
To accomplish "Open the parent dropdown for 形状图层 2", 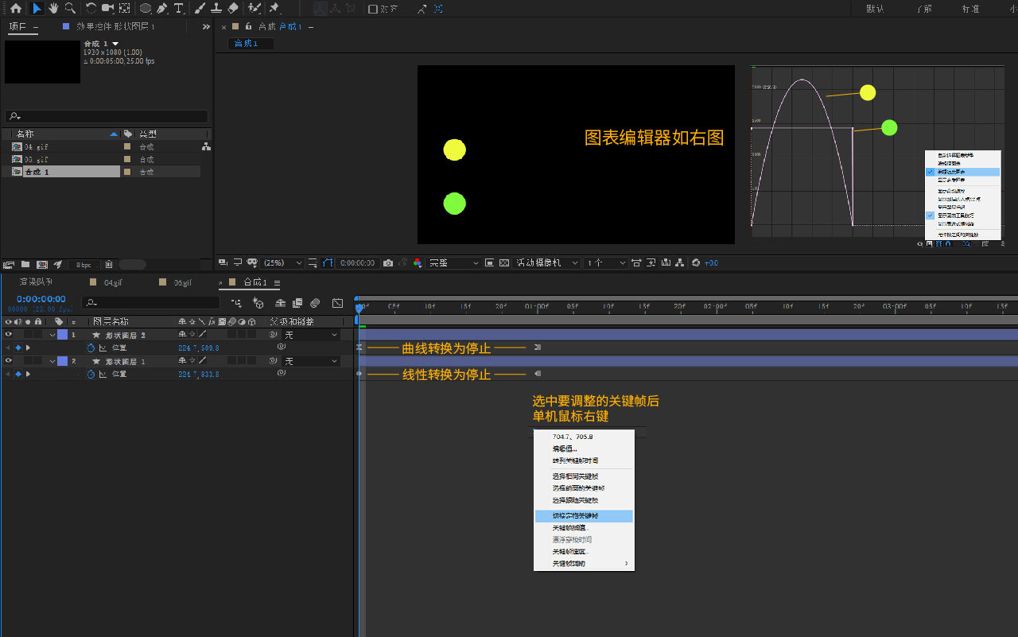I will pos(311,335).
